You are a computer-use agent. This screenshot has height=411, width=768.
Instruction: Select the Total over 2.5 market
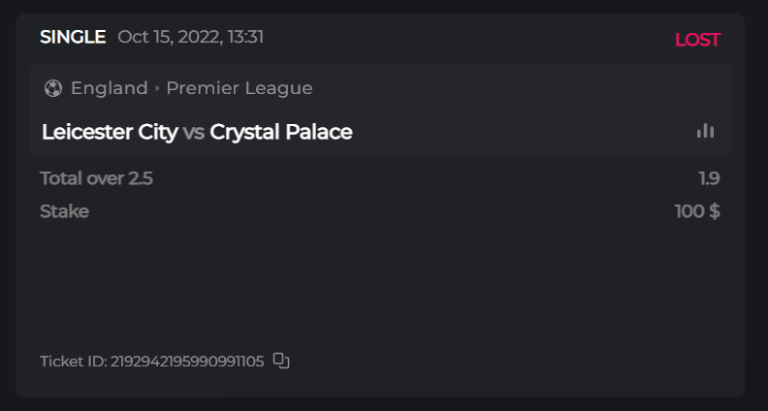(x=96, y=178)
